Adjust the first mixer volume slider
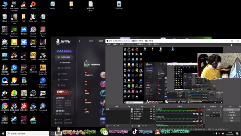 (176, 114)
